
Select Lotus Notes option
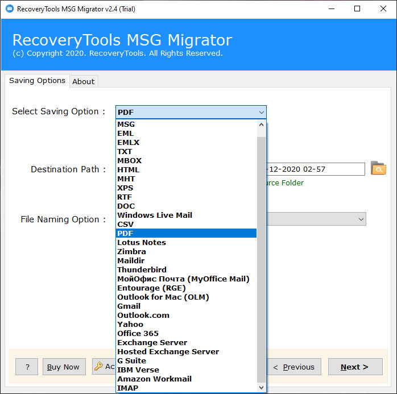(187, 242)
